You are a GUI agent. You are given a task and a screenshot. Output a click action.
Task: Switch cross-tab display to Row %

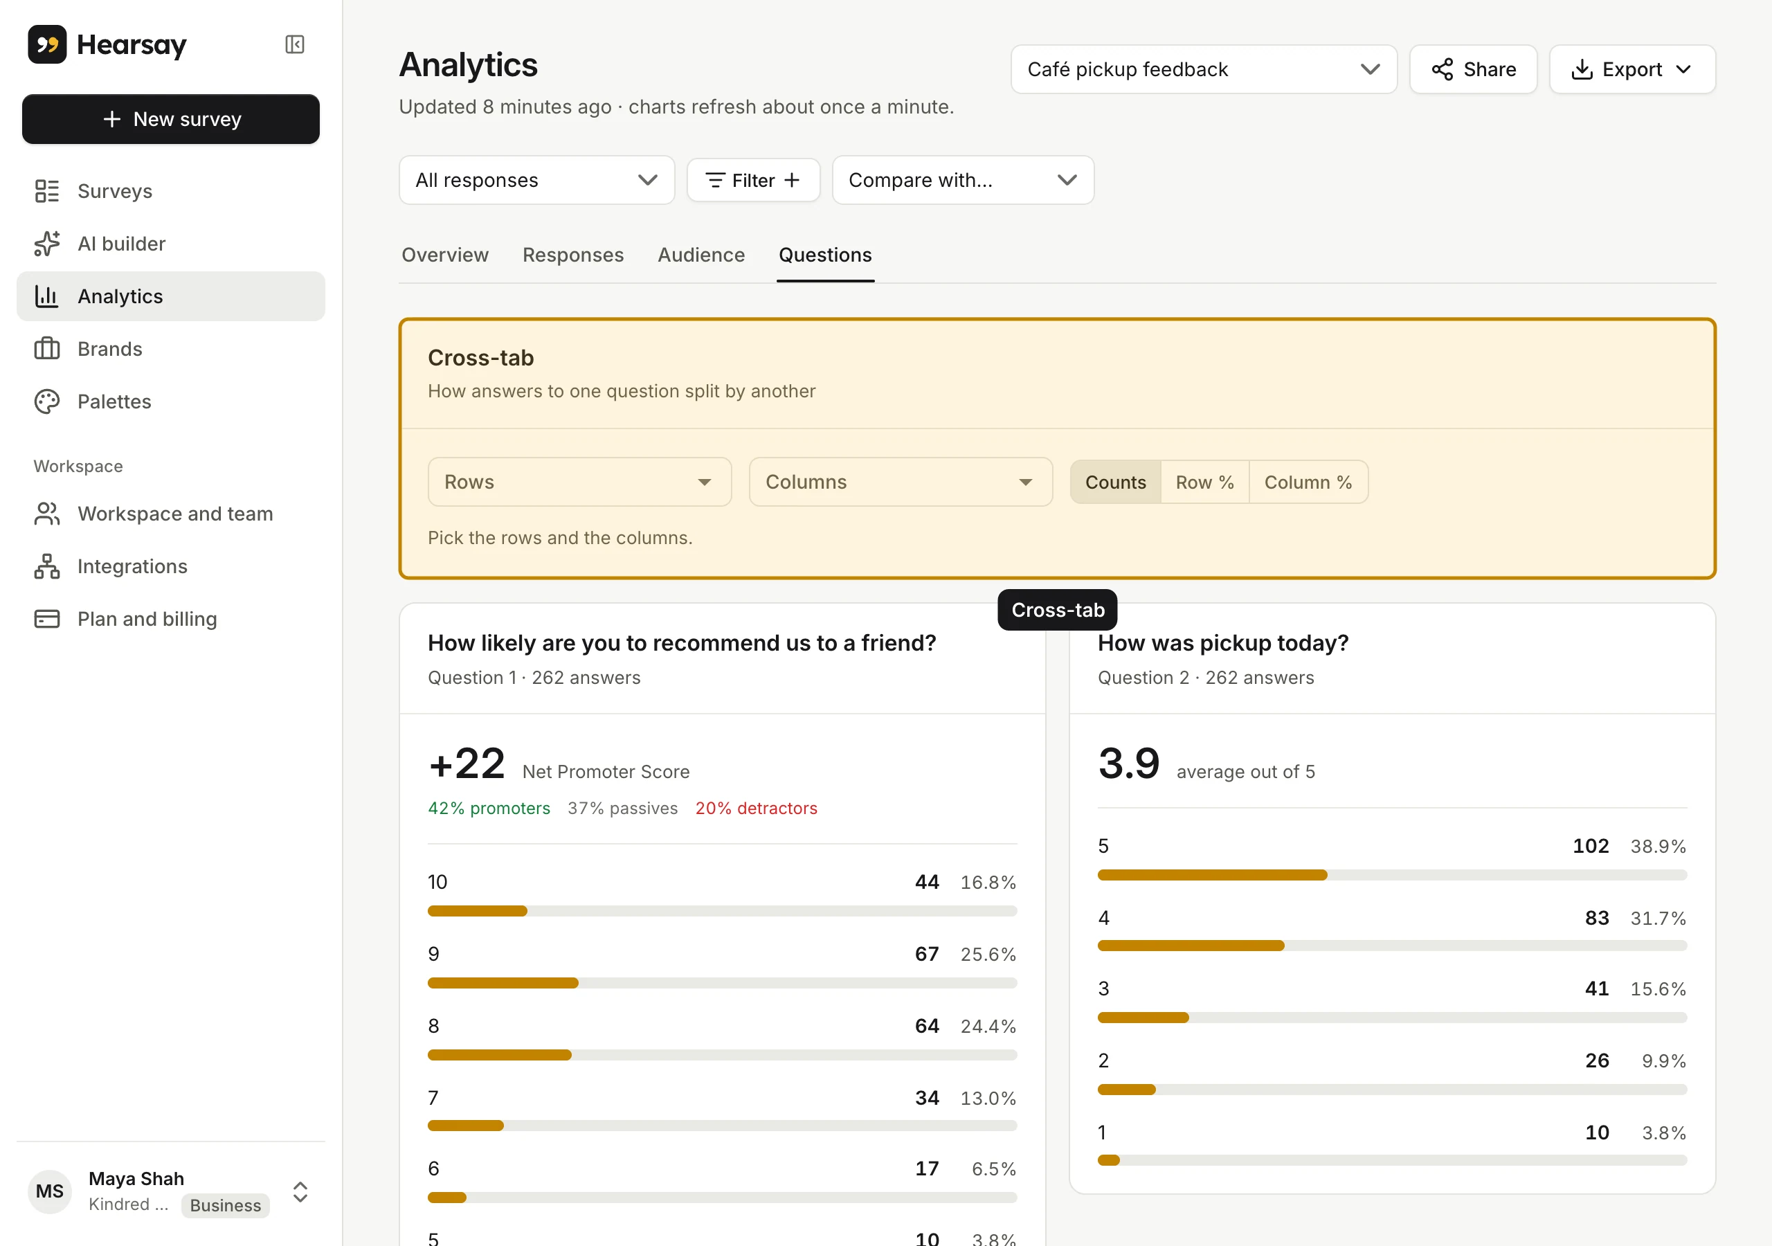[x=1204, y=482]
